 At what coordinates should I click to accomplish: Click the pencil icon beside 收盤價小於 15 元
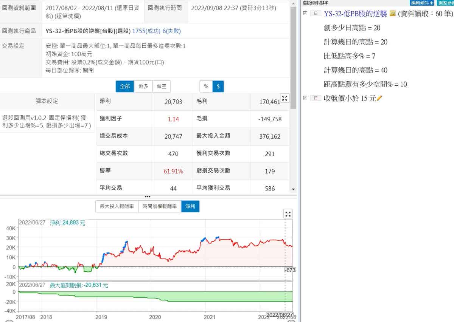pyautogui.click(x=380, y=98)
